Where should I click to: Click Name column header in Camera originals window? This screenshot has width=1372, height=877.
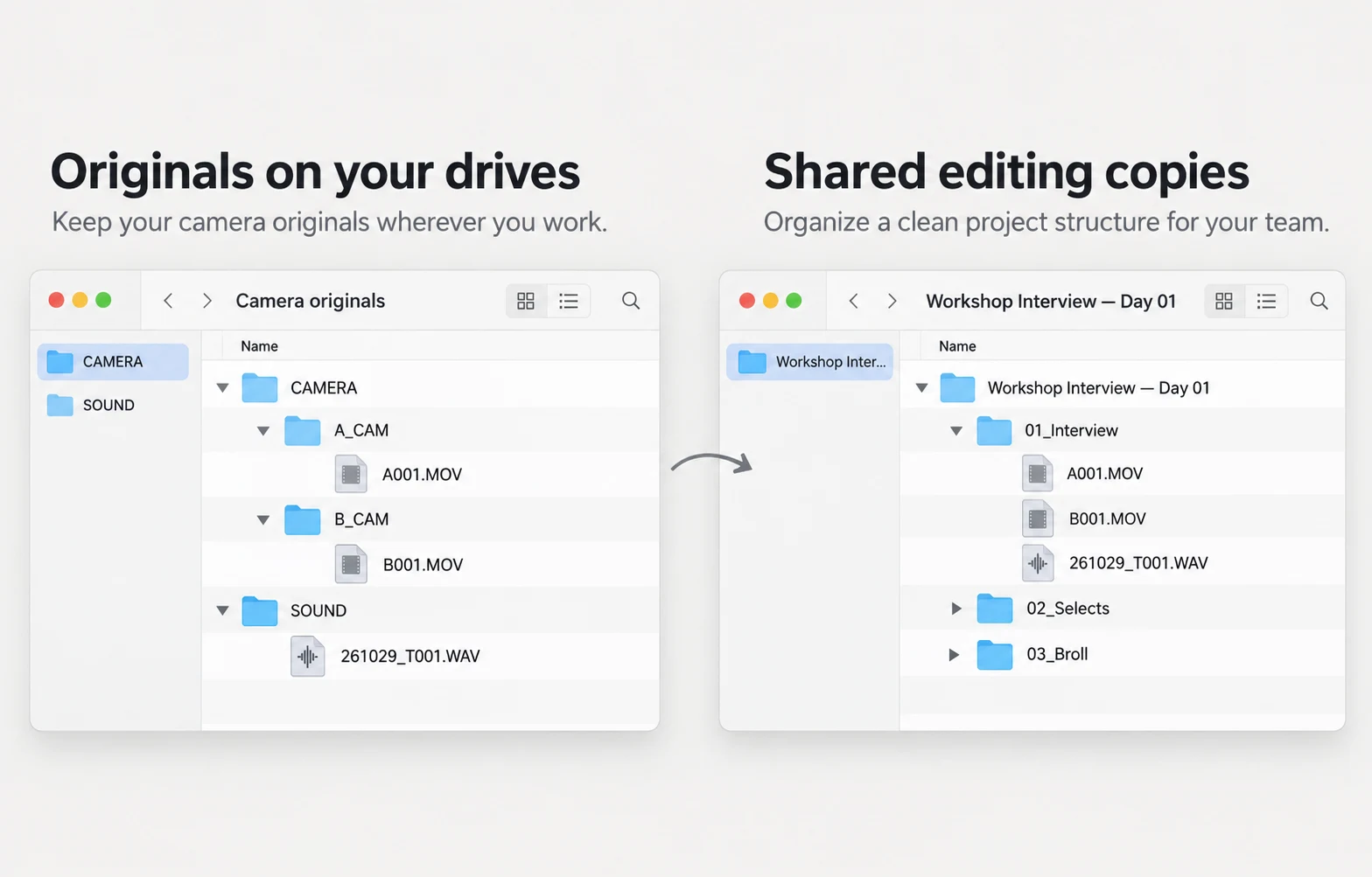[259, 346]
